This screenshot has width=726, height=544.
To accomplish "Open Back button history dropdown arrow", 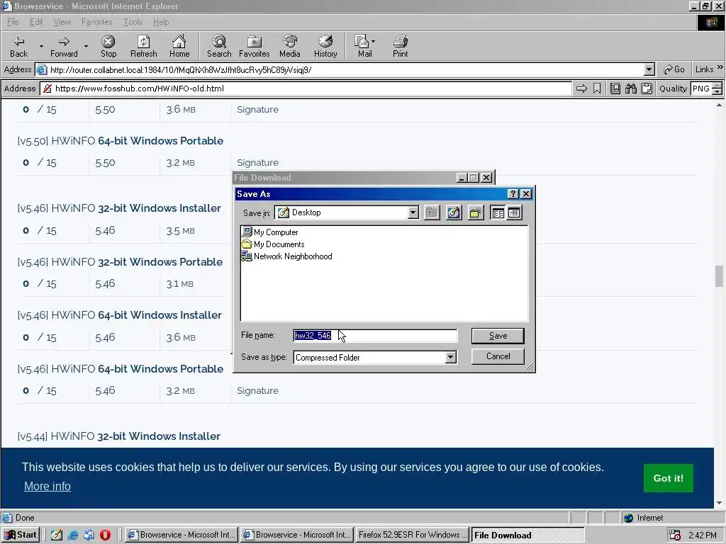I will tap(40, 46).
